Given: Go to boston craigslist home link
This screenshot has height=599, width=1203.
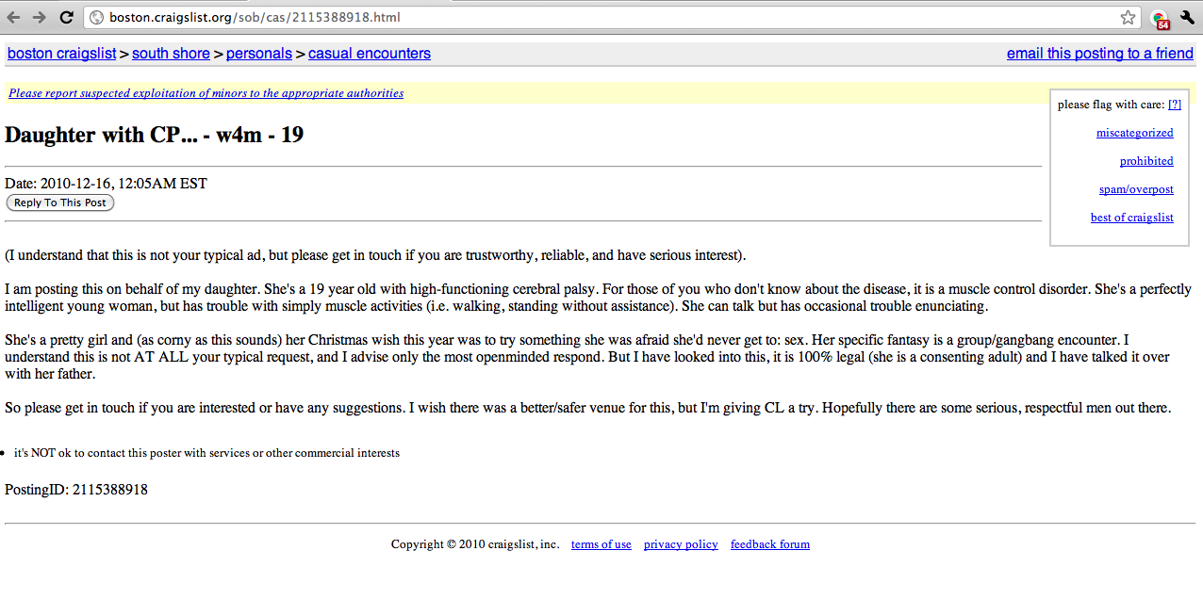Looking at the screenshot, I should click(x=61, y=54).
